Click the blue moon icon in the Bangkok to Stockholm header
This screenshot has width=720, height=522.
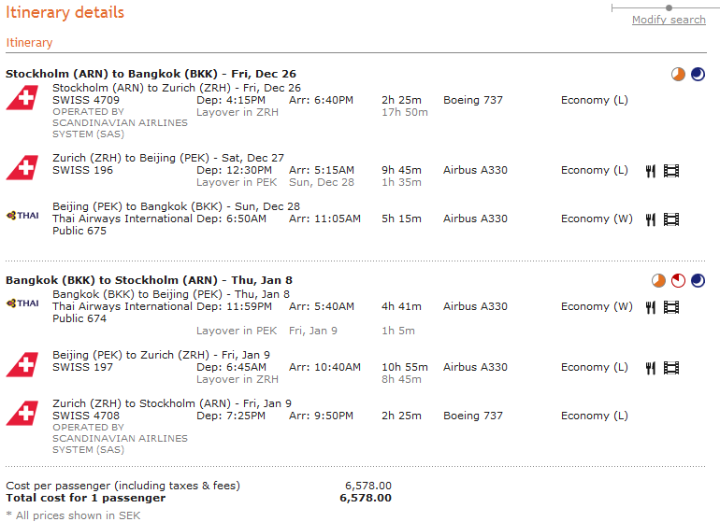pyautogui.click(x=698, y=280)
